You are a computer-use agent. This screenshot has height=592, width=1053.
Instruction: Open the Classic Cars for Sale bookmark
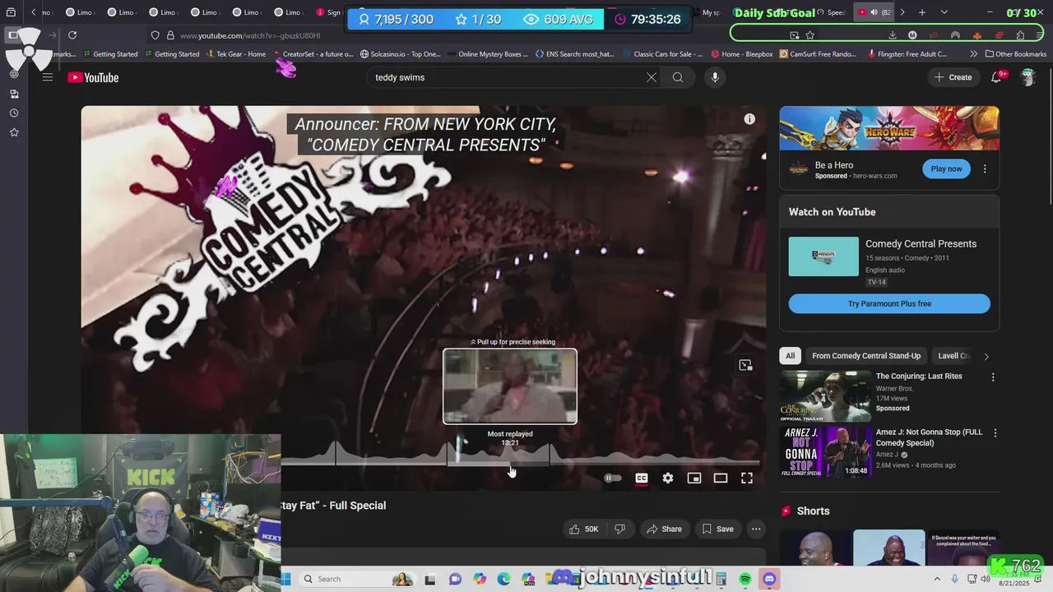[663, 54]
